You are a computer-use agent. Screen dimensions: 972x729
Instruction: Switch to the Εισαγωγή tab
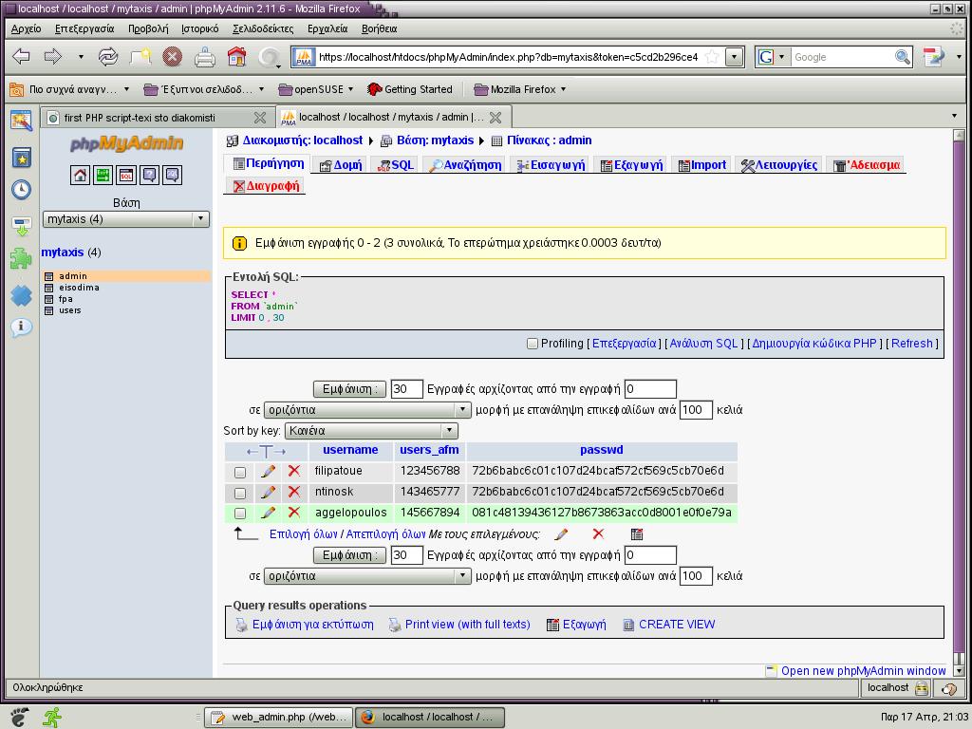click(551, 165)
